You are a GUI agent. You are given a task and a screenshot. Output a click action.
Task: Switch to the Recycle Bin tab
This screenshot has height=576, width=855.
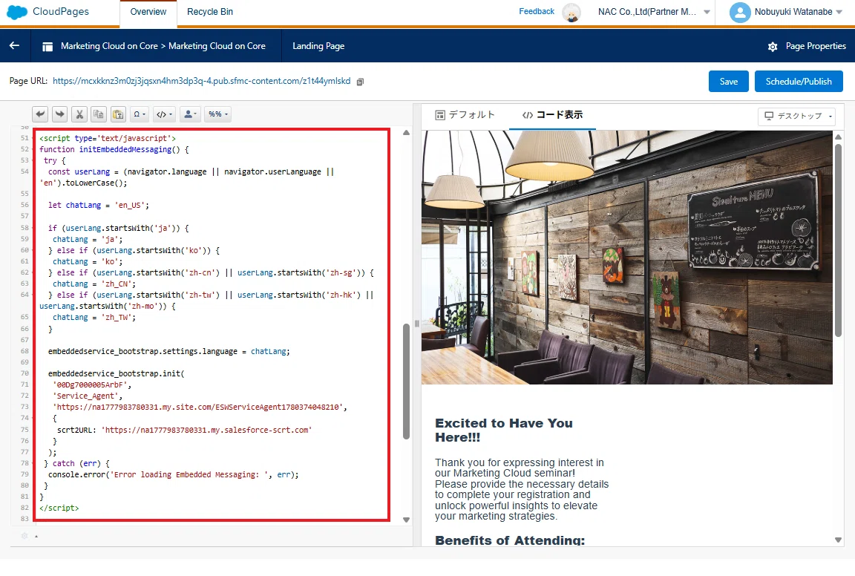point(210,12)
